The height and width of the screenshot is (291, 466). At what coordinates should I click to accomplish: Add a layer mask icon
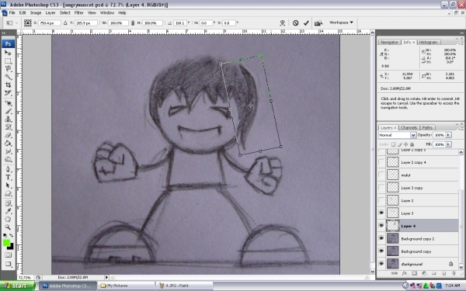pyautogui.click(x=414, y=273)
